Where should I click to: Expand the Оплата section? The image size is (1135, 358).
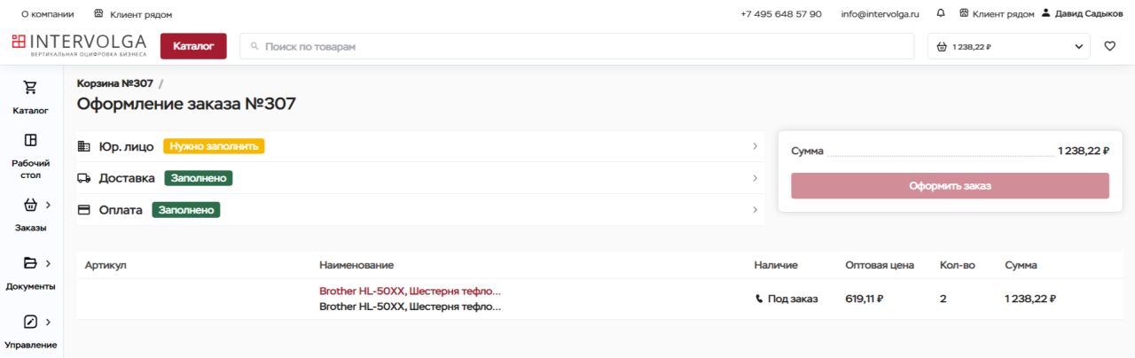click(x=420, y=210)
